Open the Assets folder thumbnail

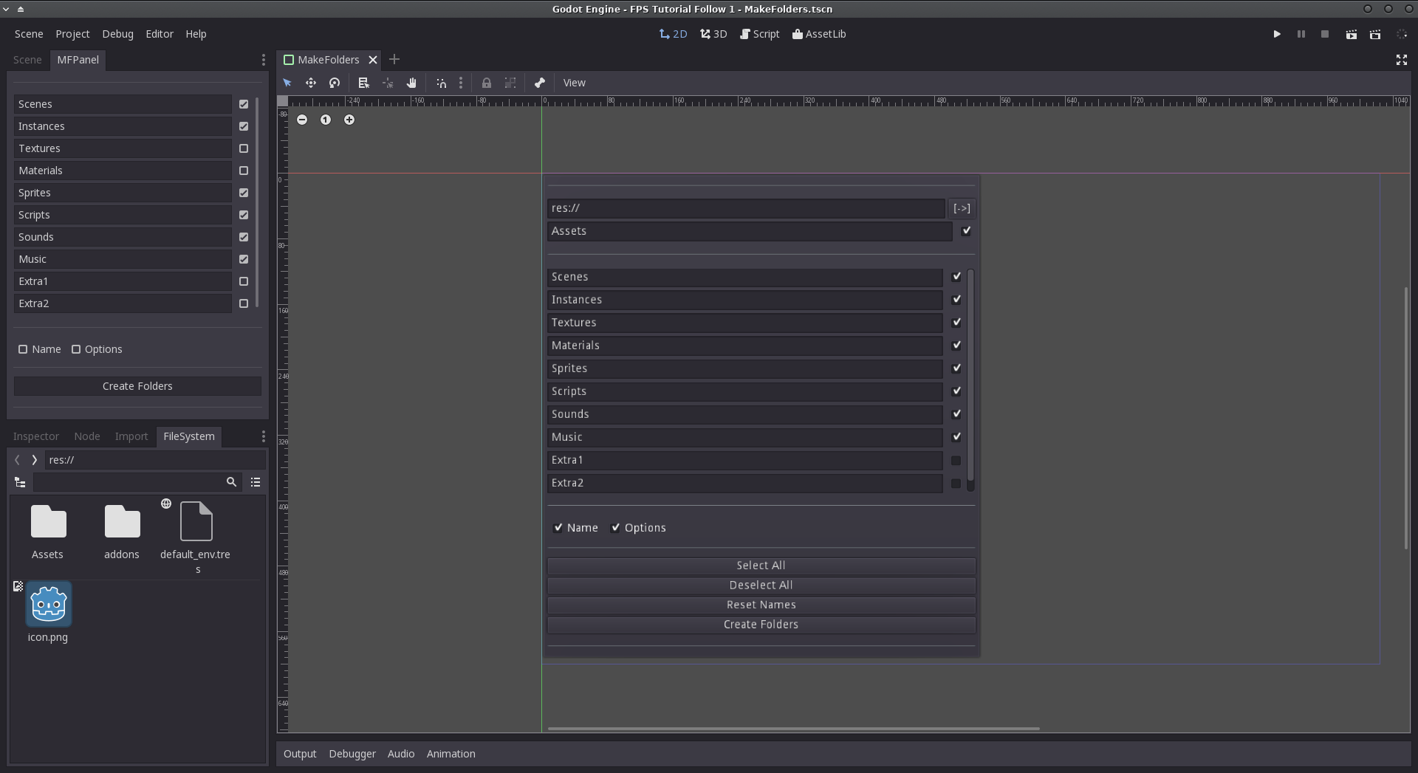tap(48, 532)
